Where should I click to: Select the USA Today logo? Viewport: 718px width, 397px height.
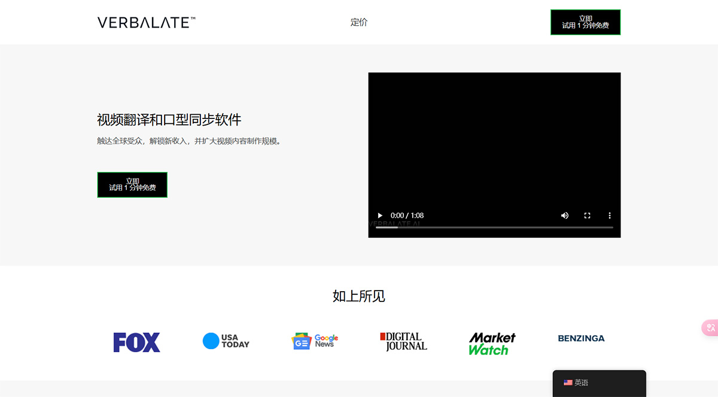[226, 341]
